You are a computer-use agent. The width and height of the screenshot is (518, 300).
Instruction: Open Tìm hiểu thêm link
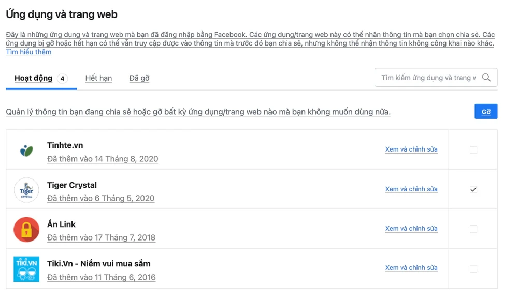pos(28,52)
